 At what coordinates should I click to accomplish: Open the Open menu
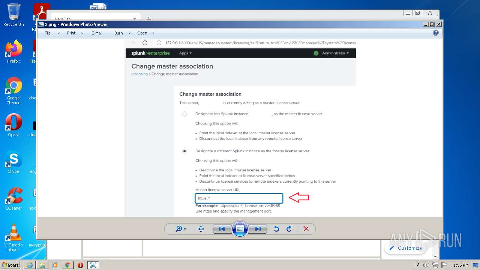pos(142,33)
